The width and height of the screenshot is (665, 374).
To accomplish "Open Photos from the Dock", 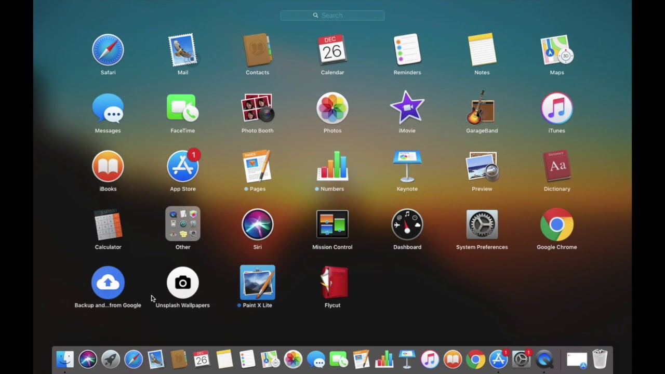I will click(x=293, y=359).
